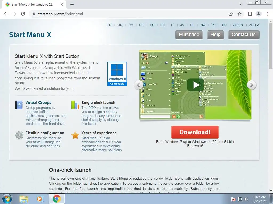Switch language to DA

pyautogui.click(x=131, y=25)
